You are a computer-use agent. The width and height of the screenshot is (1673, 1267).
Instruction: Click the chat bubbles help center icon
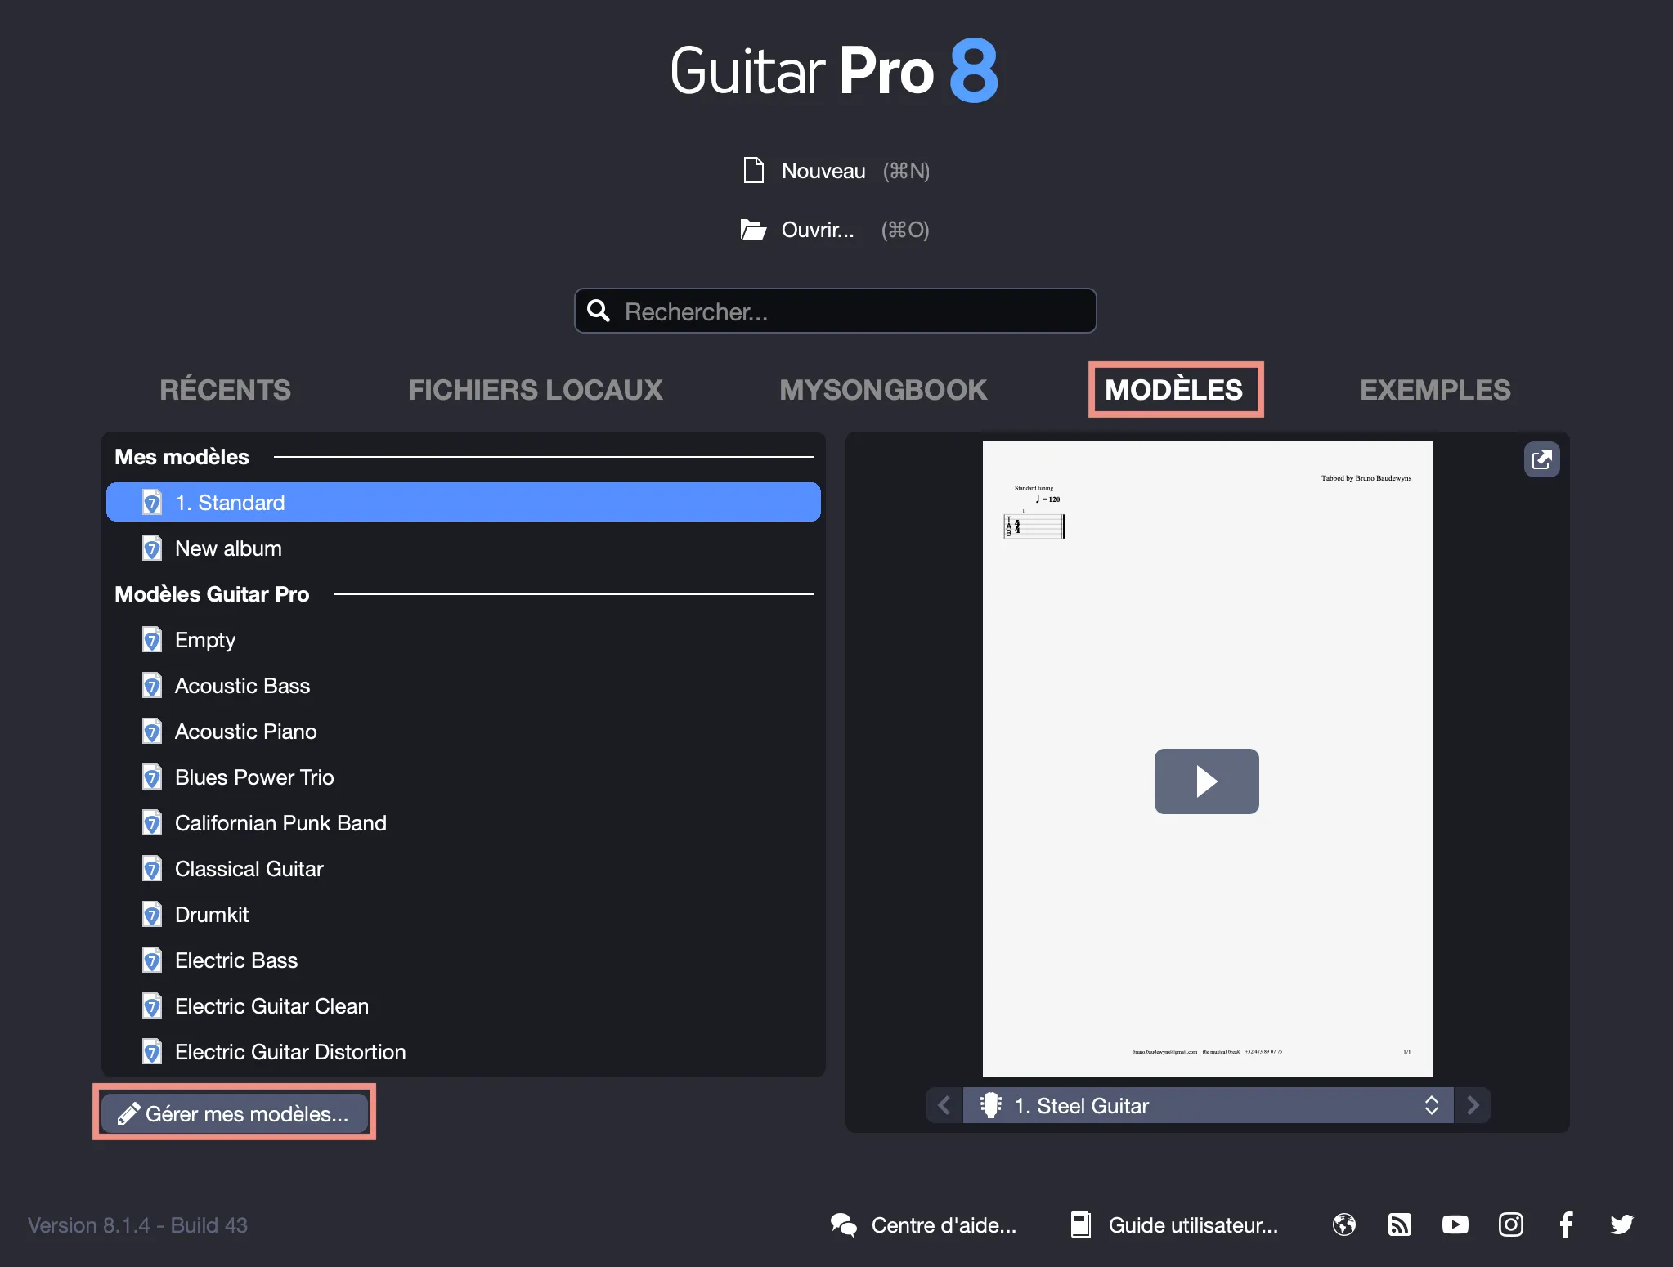(x=843, y=1224)
